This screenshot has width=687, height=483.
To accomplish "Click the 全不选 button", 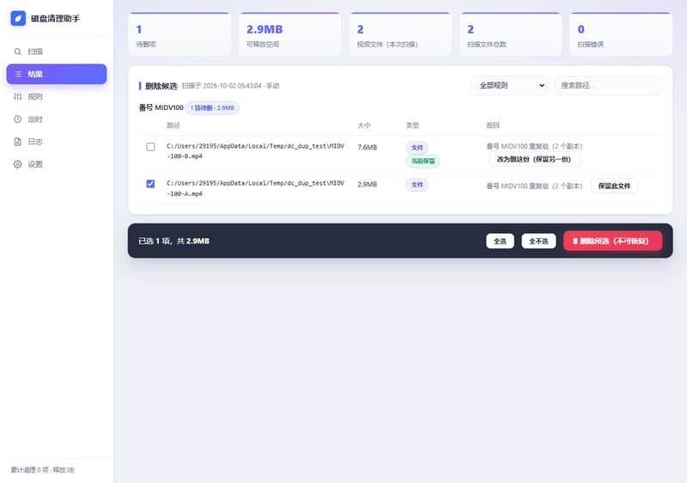I will coord(538,241).
